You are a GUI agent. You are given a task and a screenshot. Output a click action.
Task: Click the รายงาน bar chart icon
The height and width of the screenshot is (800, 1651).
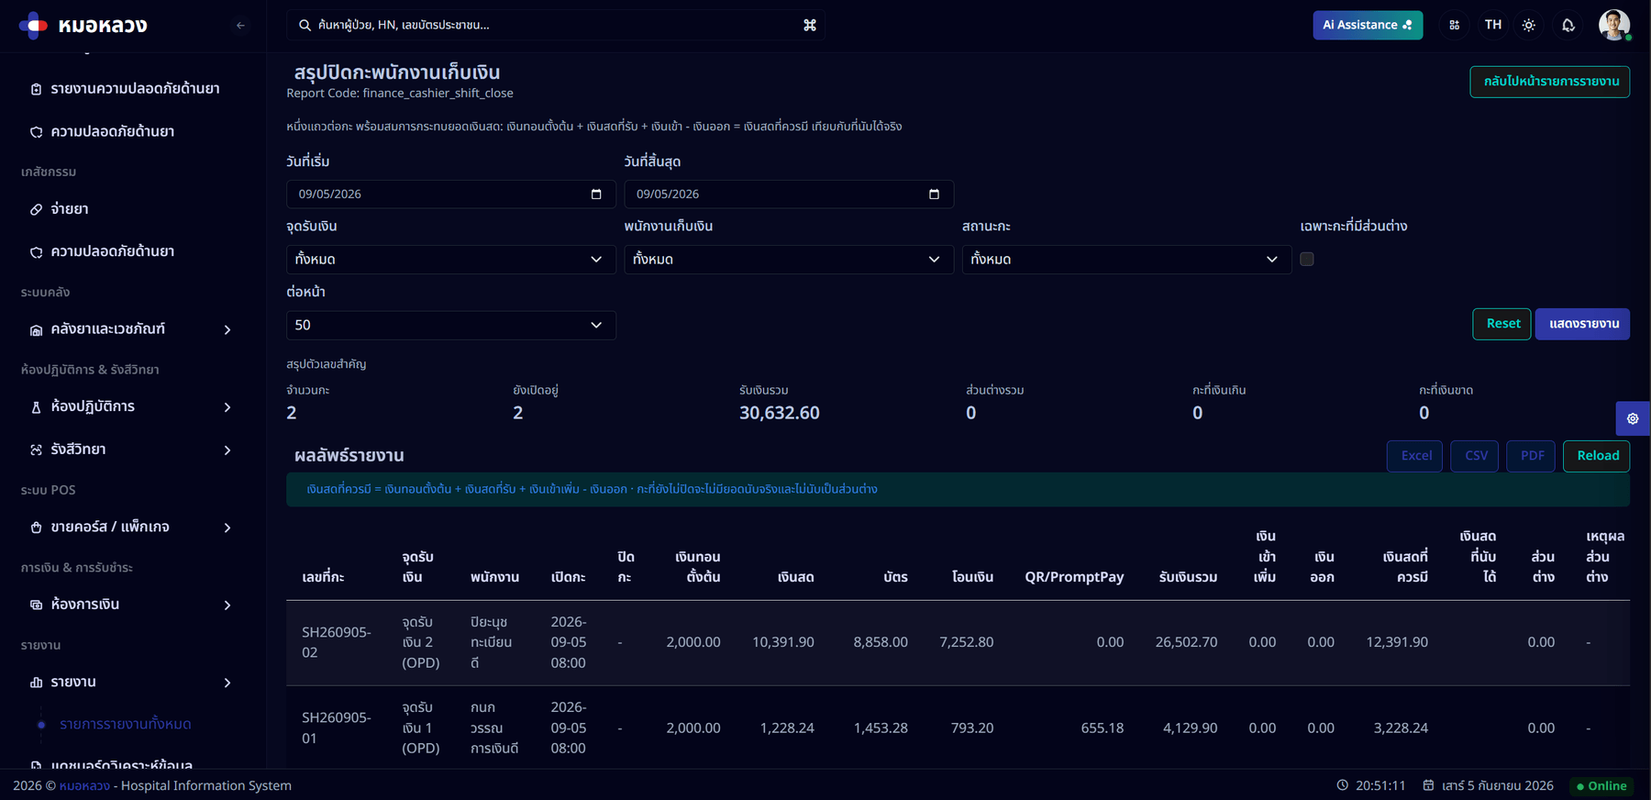(36, 683)
